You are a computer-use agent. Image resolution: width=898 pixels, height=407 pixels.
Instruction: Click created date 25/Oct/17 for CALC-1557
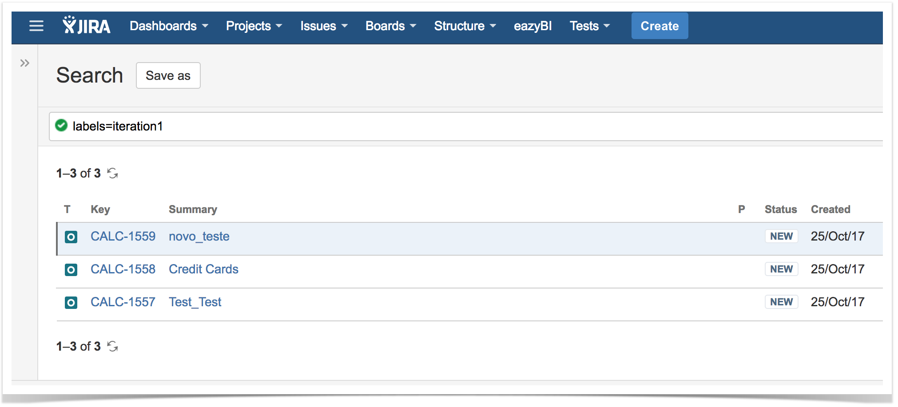tap(838, 302)
